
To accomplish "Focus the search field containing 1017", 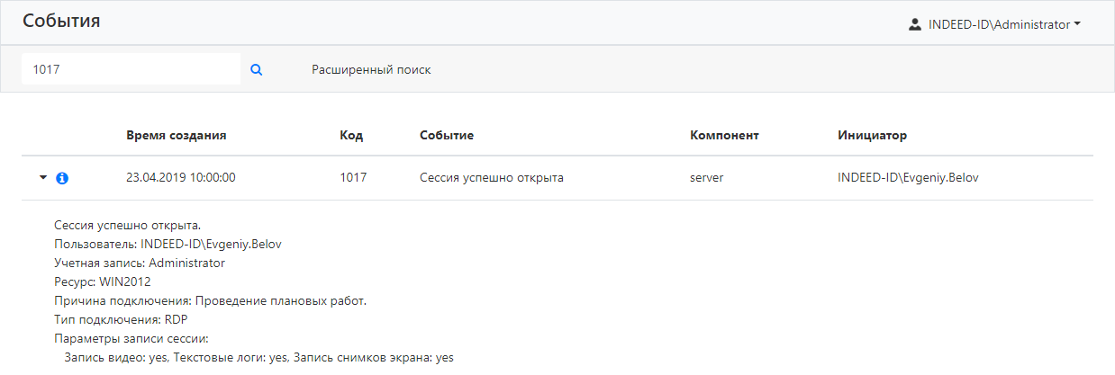I will pos(131,69).
